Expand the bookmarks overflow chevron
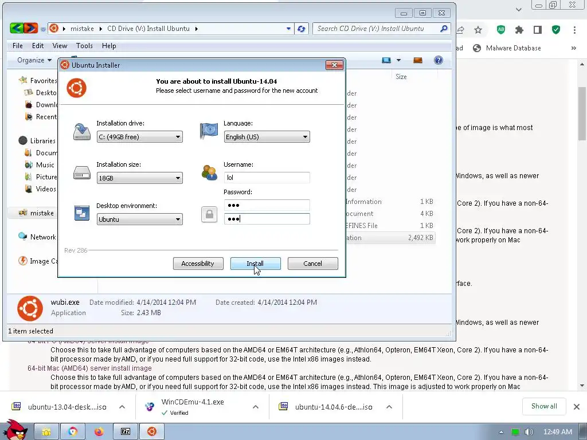The image size is (587, 440). click(x=573, y=48)
